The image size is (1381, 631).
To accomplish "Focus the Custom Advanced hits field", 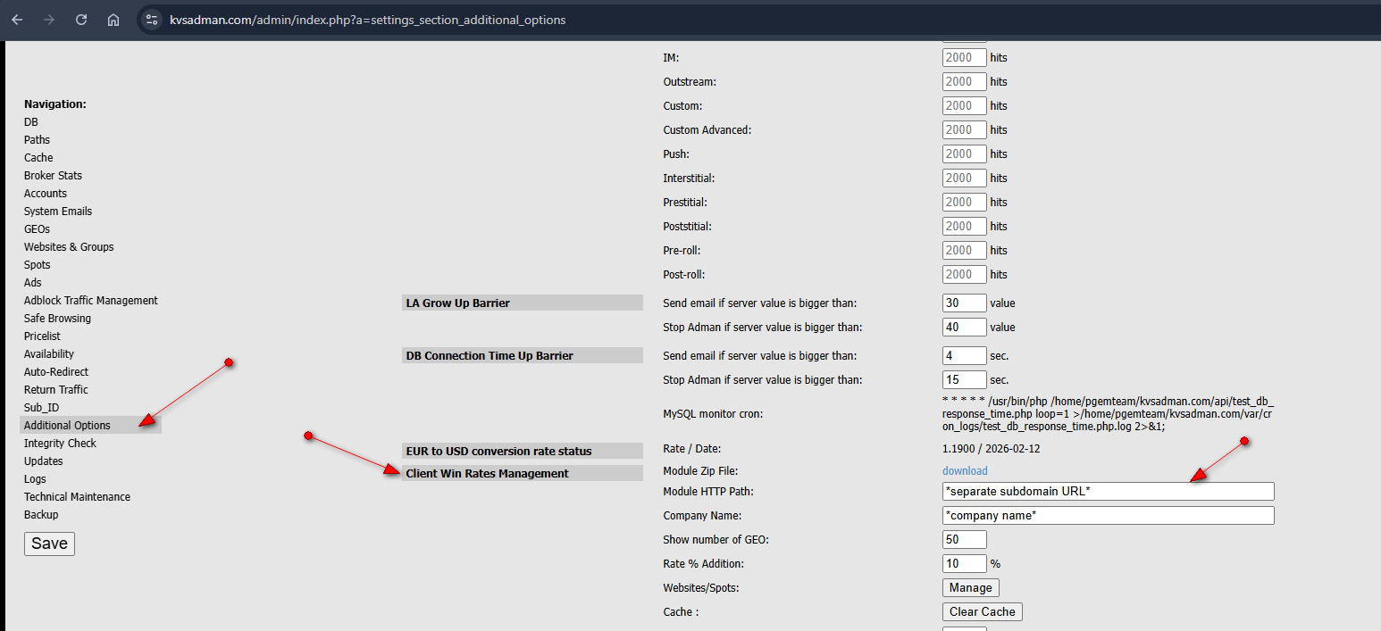I will (965, 129).
